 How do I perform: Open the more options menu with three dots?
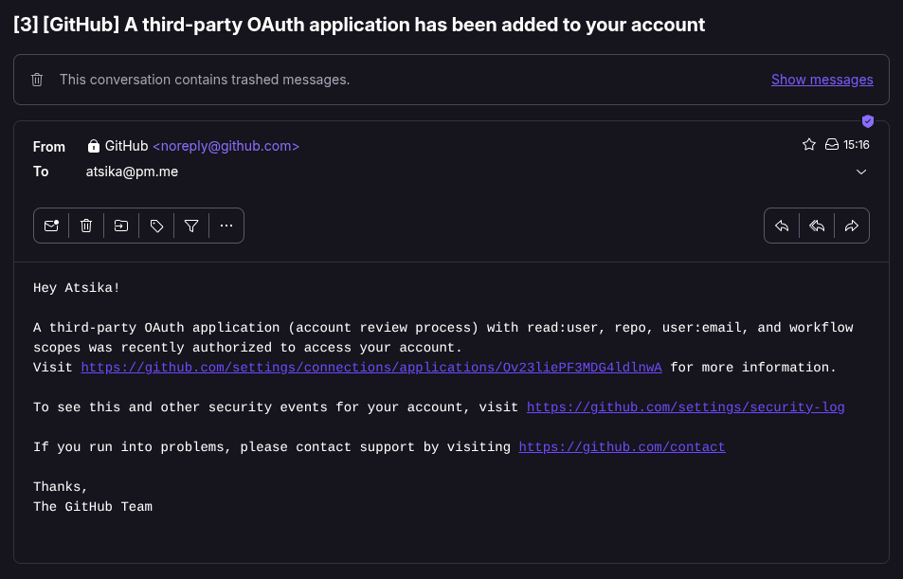pos(226,226)
